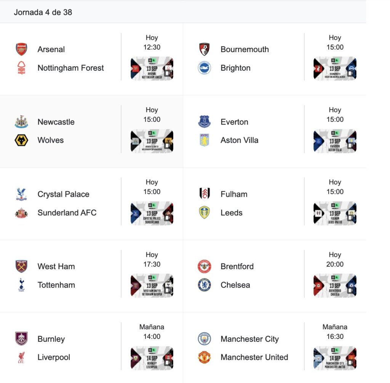Click the Manchester United team name

pos(254,357)
